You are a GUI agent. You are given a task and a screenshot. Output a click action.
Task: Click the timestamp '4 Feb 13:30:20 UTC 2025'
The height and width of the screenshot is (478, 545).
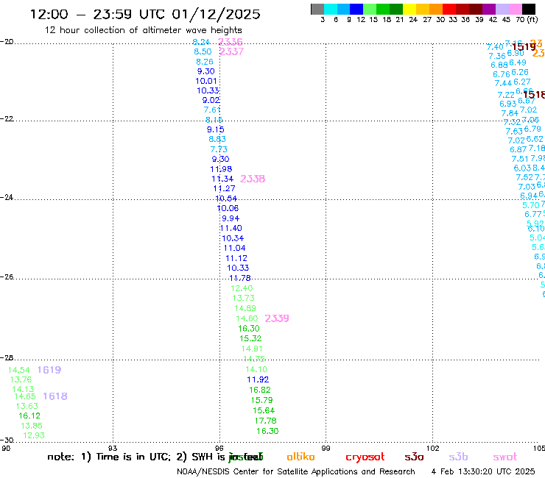(x=483, y=471)
